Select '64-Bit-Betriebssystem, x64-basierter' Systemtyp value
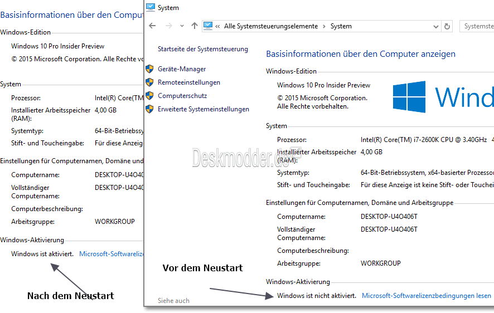Viewport: 494px width, 313px height. tap(427, 173)
